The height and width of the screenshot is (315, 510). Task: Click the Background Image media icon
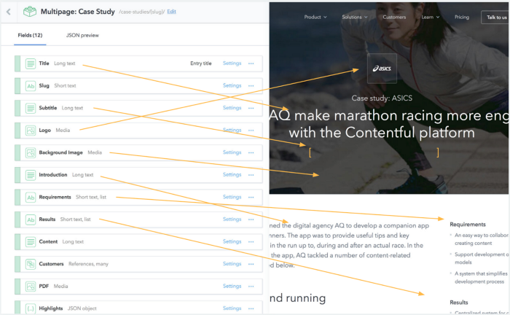tap(31, 152)
